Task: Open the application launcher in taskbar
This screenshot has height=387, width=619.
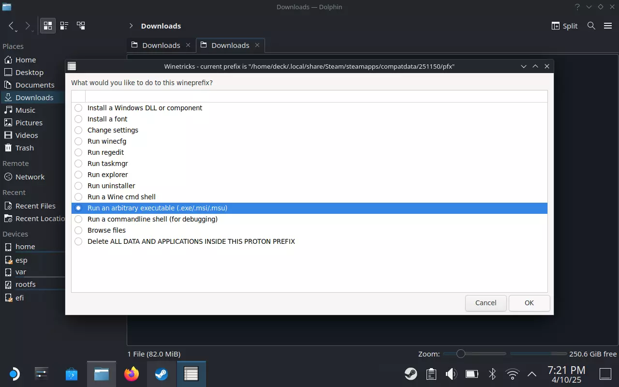Action: pyautogui.click(x=14, y=374)
